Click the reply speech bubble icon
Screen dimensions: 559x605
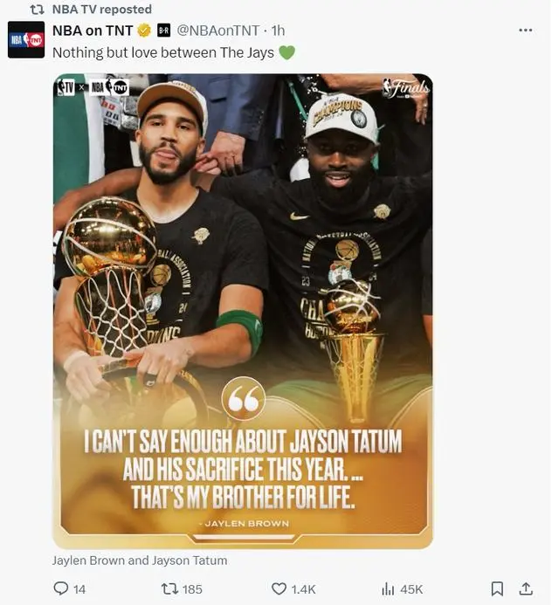click(60, 588)
